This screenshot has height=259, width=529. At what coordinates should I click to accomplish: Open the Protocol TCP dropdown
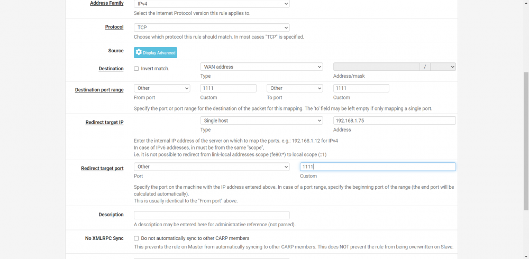pyautogui.click(x=212, y=27)
